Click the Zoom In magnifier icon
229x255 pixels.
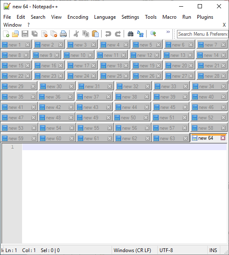point(153,34)
